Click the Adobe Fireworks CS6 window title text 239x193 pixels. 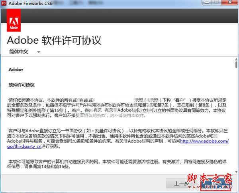(x=31, y=3)
